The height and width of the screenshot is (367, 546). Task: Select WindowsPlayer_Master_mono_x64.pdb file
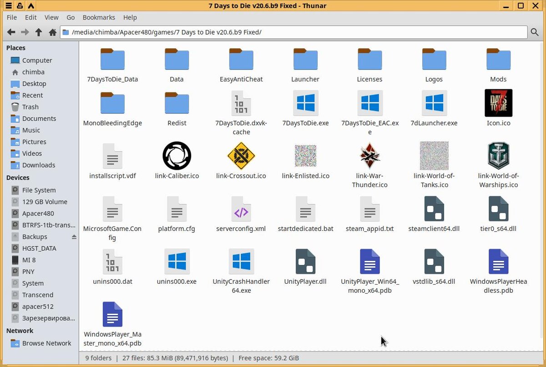[x=112, y=324]
